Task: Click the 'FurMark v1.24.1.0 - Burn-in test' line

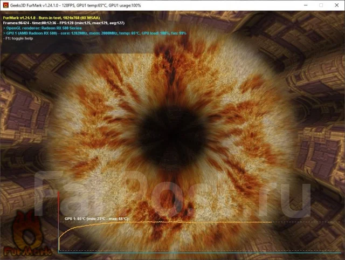Action: [x=52, y=18]
